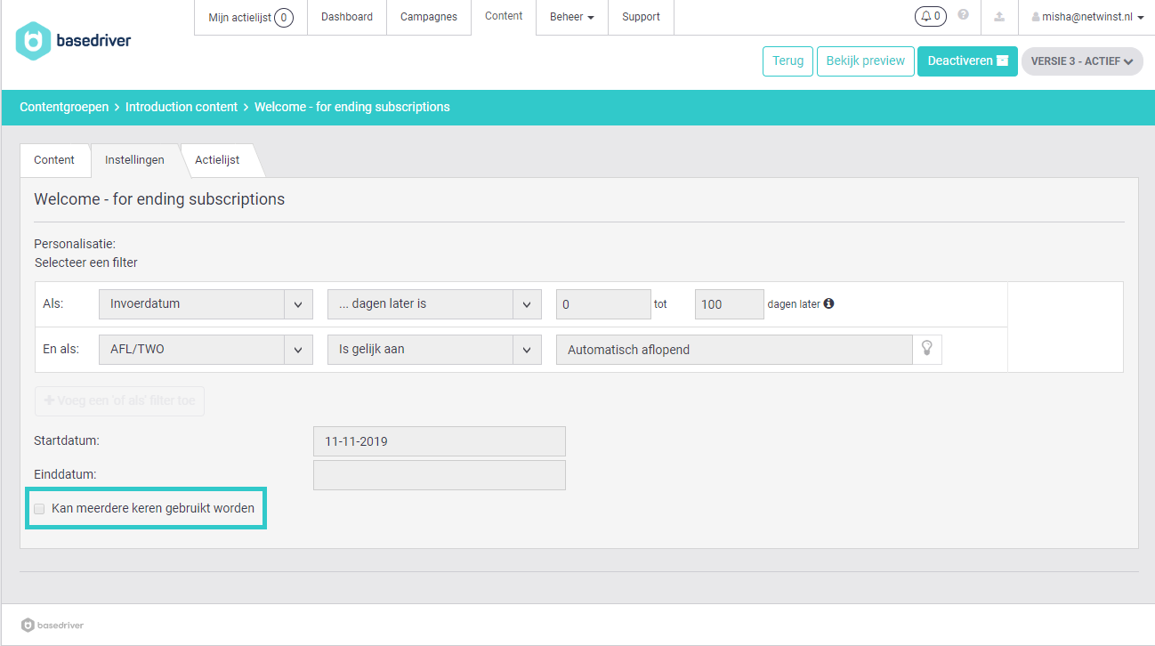
Task: Select the Instellingen sub-tab
Action: click(134, 160)
